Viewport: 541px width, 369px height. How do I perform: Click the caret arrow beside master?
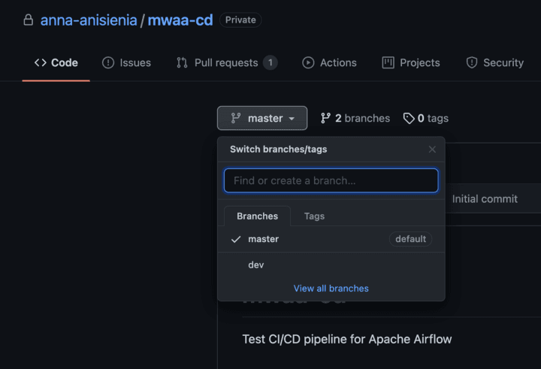coord(292,119)
